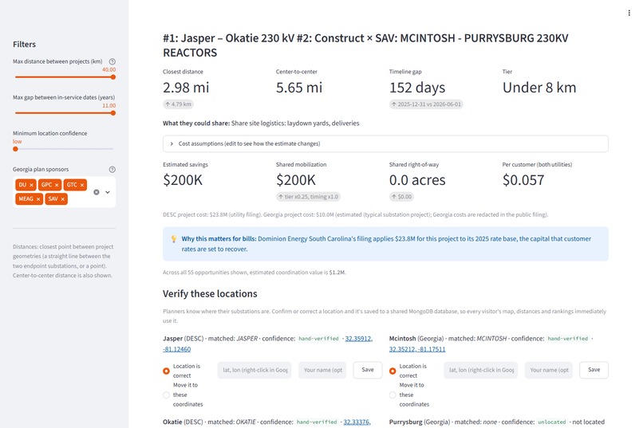Expand the Cost assumptions section
The image size is (643, 428).
[385, 143]
